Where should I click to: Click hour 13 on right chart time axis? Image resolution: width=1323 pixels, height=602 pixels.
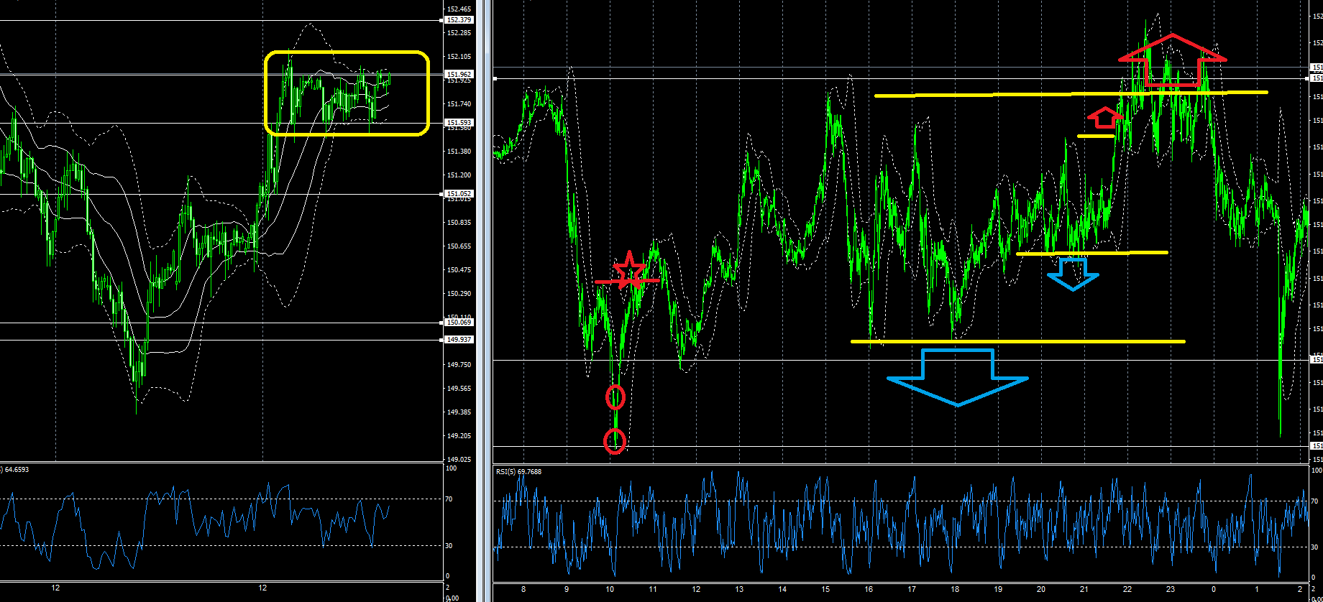[739, 590]
